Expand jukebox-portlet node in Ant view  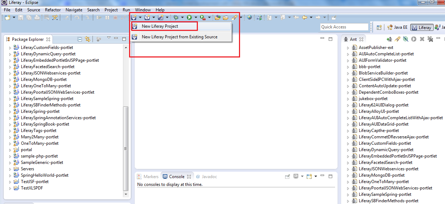point(348,99)
